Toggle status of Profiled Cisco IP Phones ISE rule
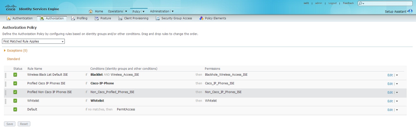This screenshot has width=416, height=133. click(x=15, y=83)
